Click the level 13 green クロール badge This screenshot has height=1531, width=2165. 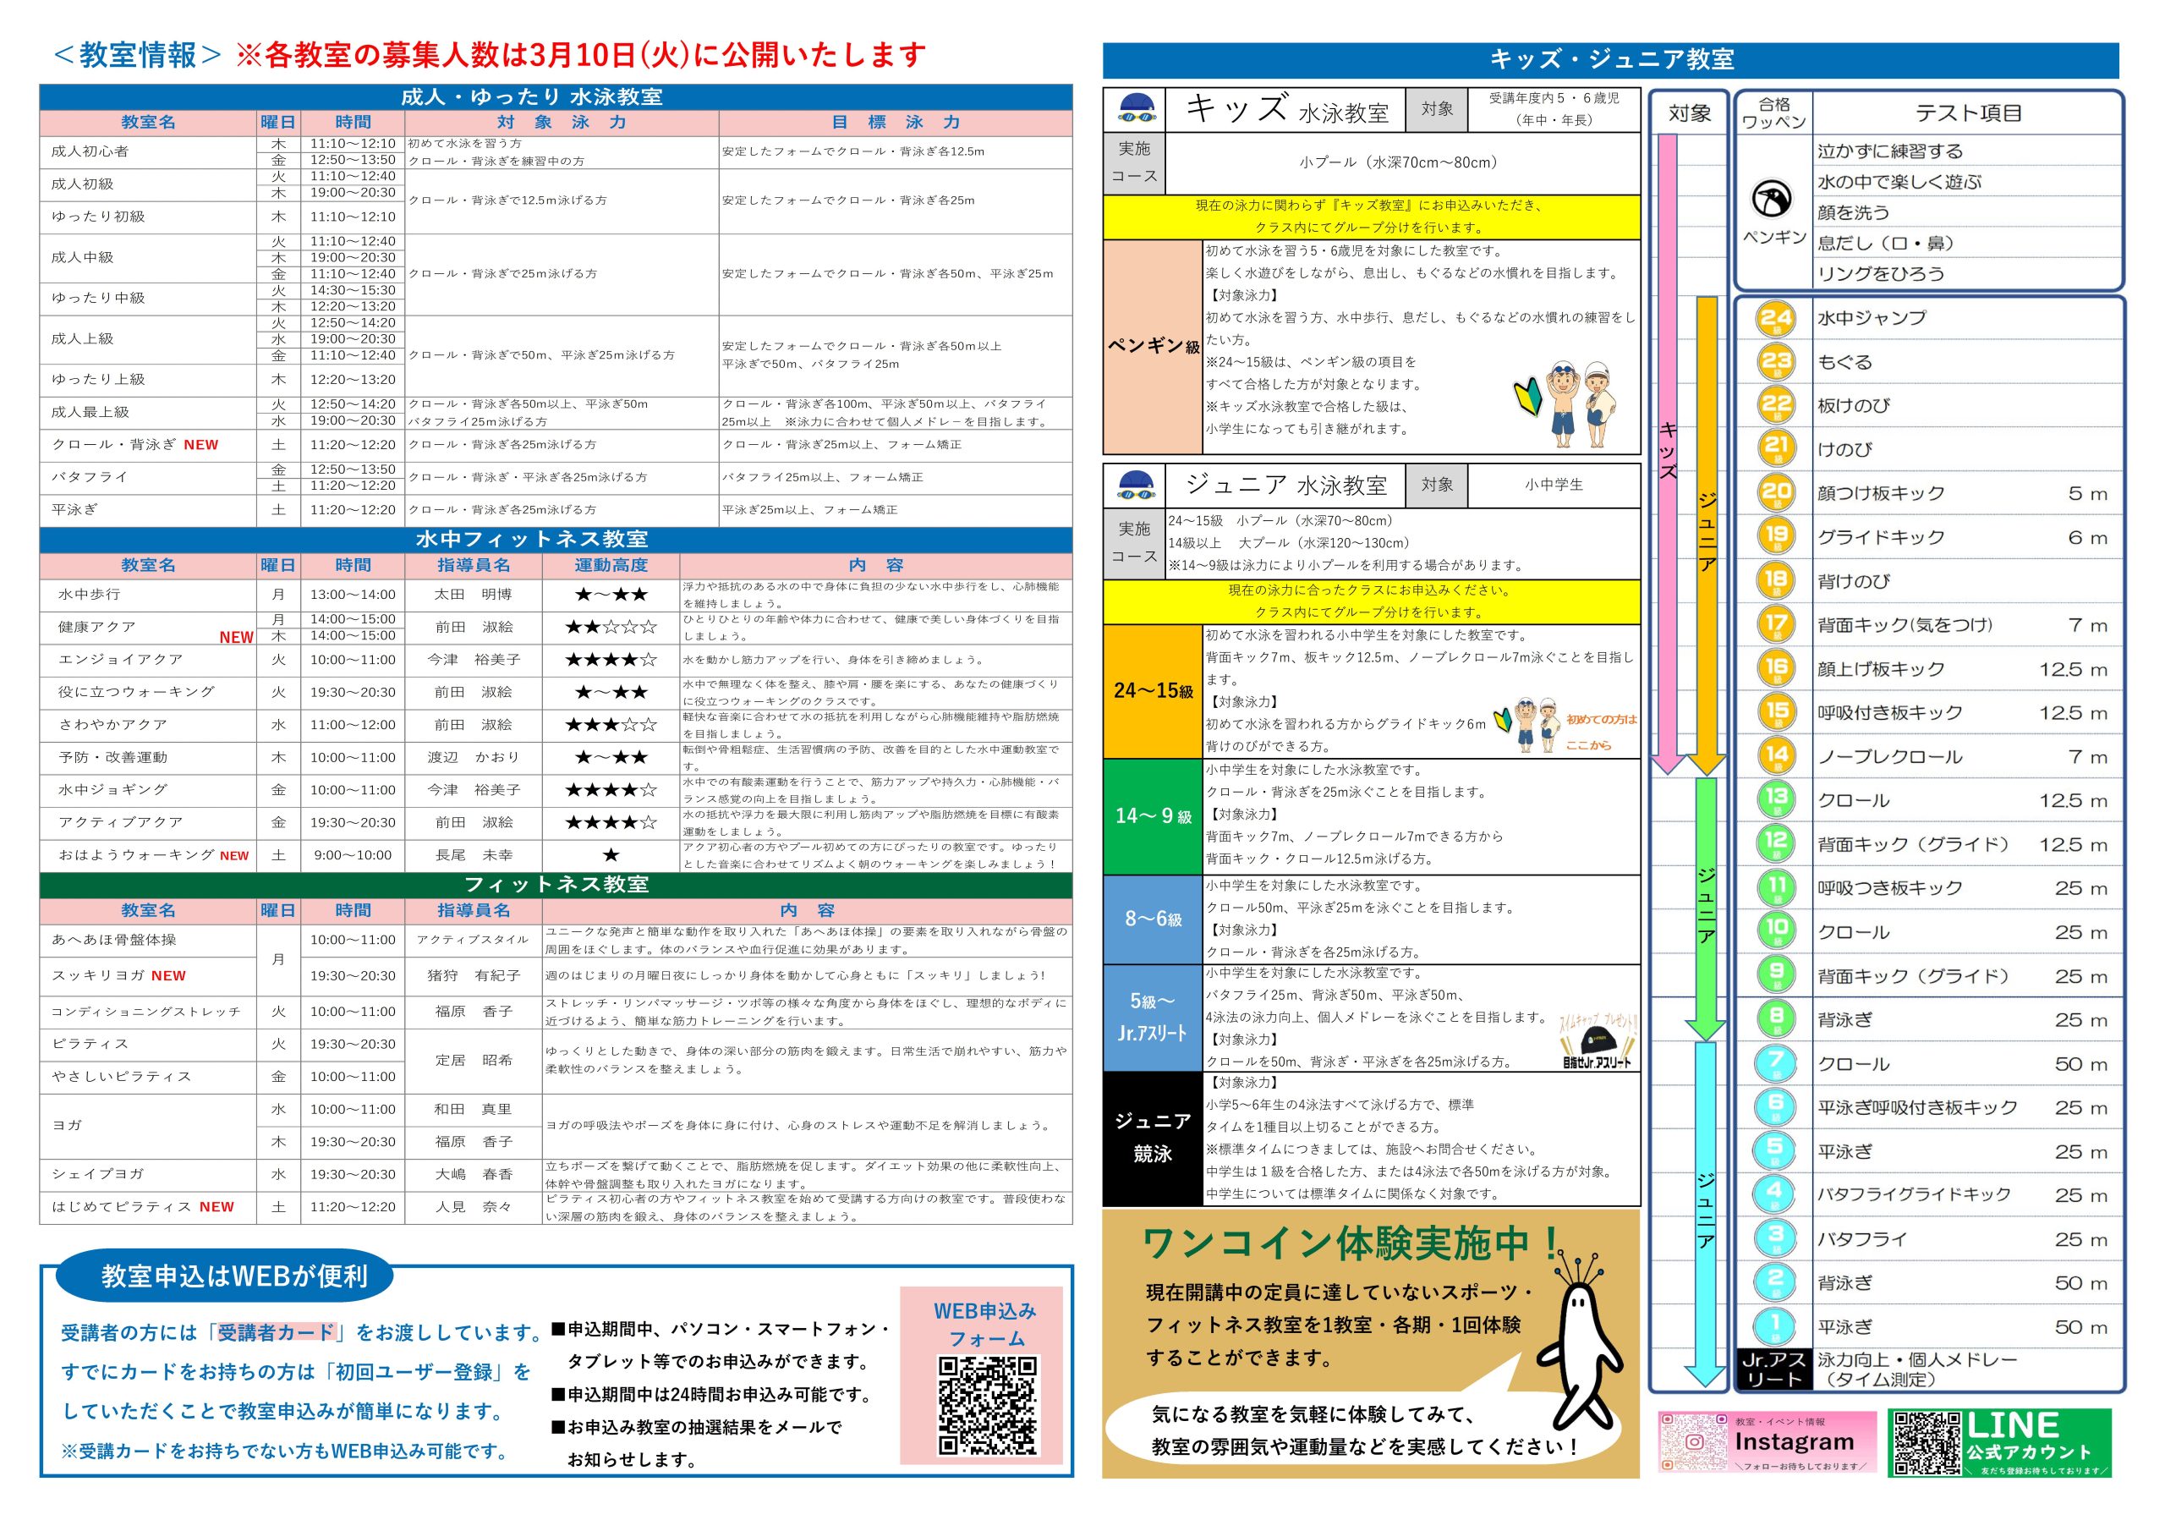tap(1776, 799)
